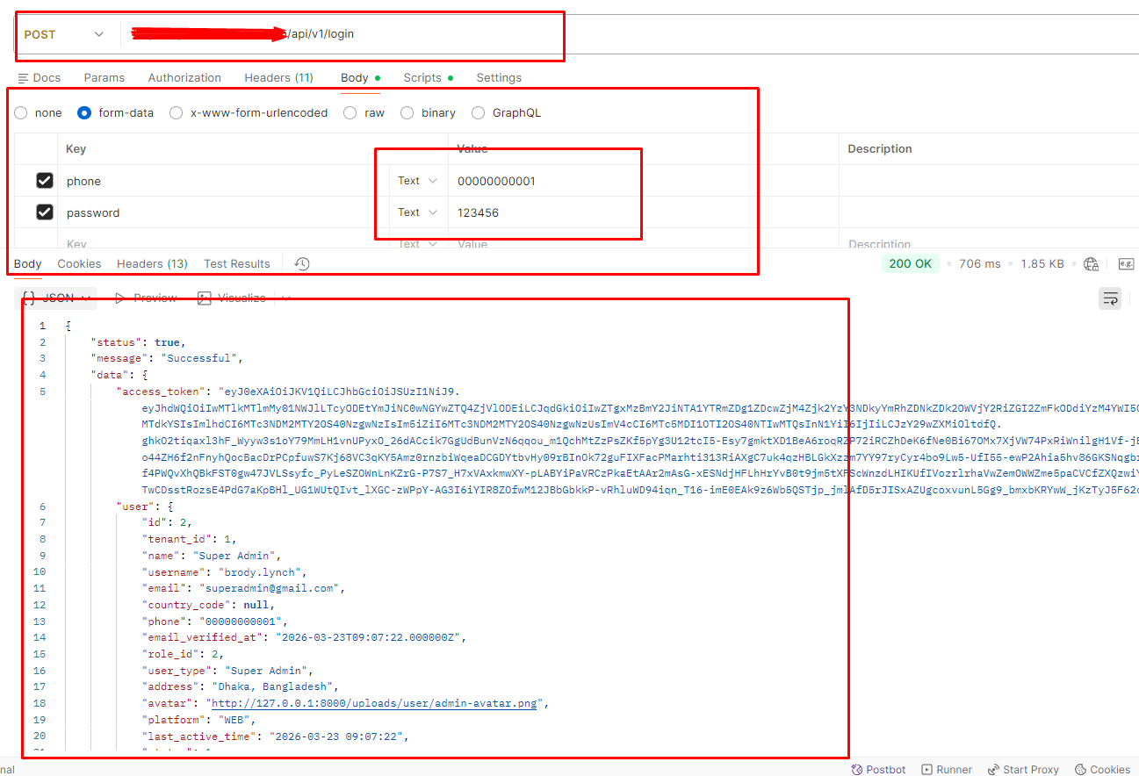1139x776 pixels.
Task: Open the response history clock icon
Action: (301, 263)
